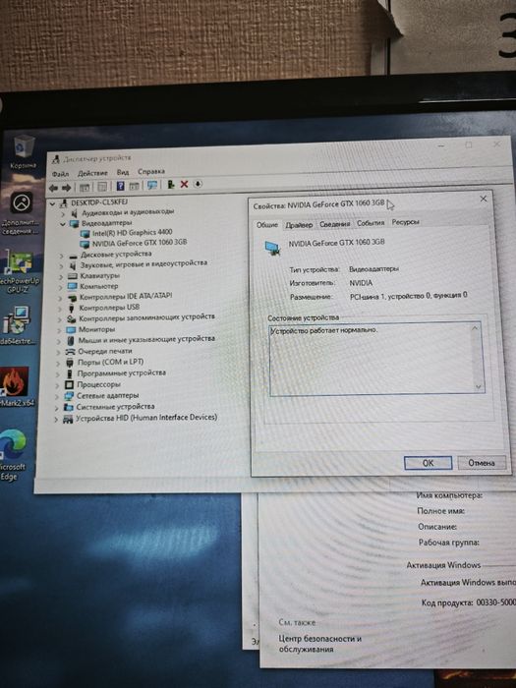The image size is (516, 688).
Task: Switch to the Драйвер tab
Action: coord(299,225)
